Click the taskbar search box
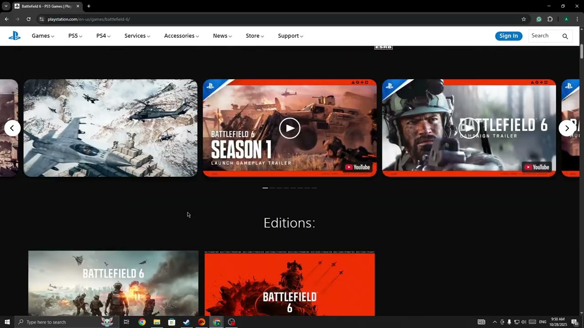The height and width of the screenshot is (328, 584). [x=66, y=322]
